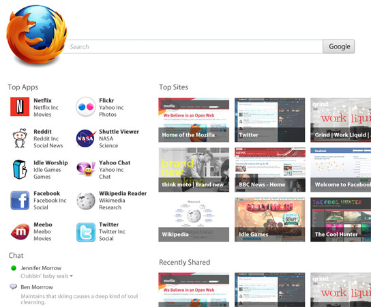The height and width of the screenshot is (307, 371).
Task: Click the Top Apps heading
Action: [23, 87]
